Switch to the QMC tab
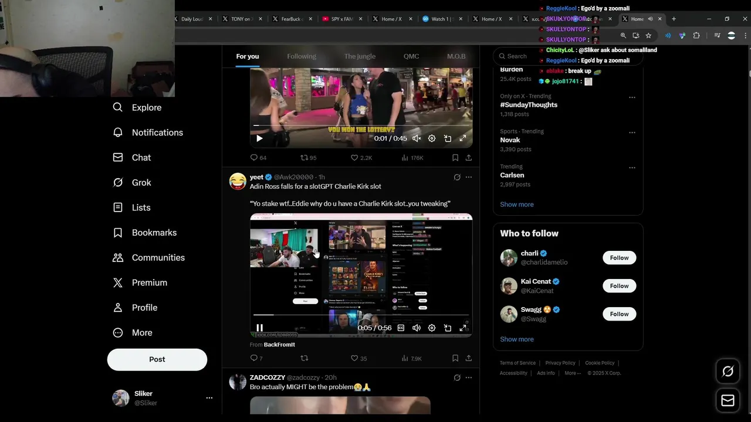The image size is (751, 422). click(x=411, y=56)
